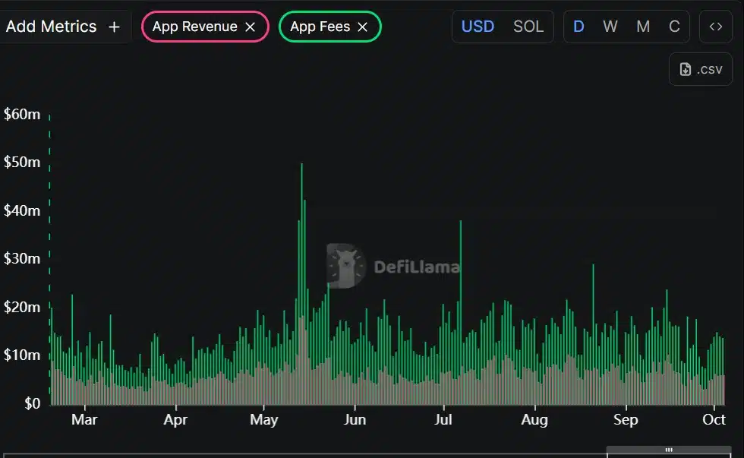Click the $40m y-axis label
Image resolution: width=744 pixels, height=458 pixels.
coord(22,210)
